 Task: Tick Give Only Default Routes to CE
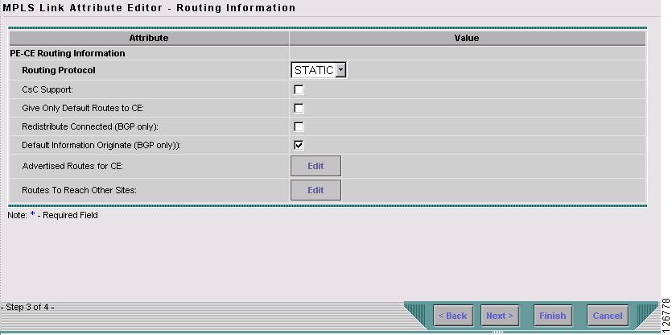tap(299, 108)
